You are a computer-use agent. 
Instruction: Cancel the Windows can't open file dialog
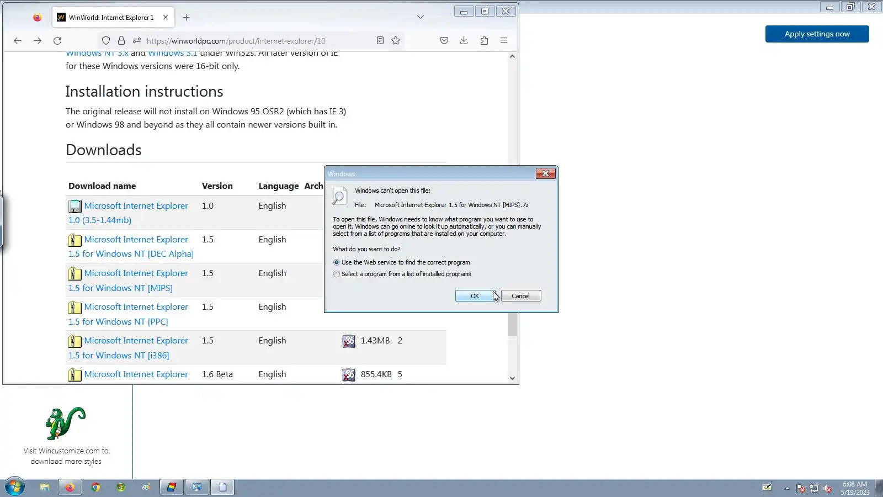tap(520, 296)
